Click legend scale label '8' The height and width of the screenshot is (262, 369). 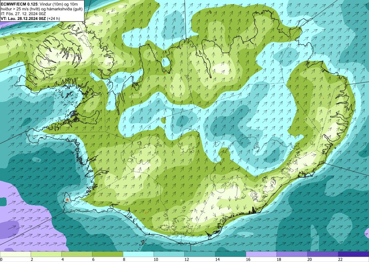(124, 259)
